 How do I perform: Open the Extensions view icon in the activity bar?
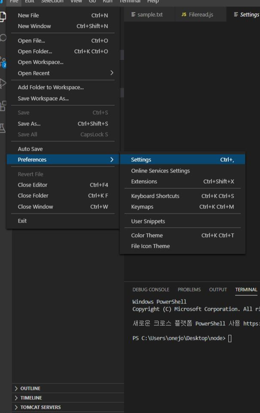pos(3,106)
